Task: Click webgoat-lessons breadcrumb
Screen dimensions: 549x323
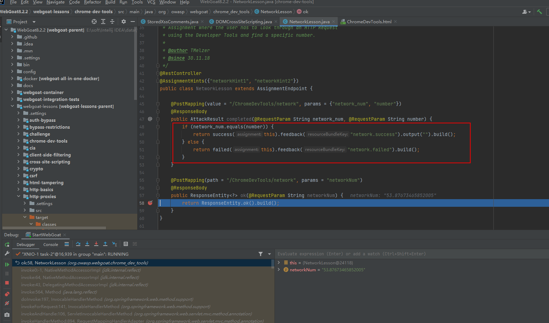Action: (x=51, y=11)
